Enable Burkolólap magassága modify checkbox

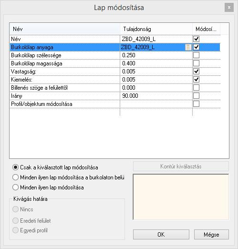pos(196,63)
